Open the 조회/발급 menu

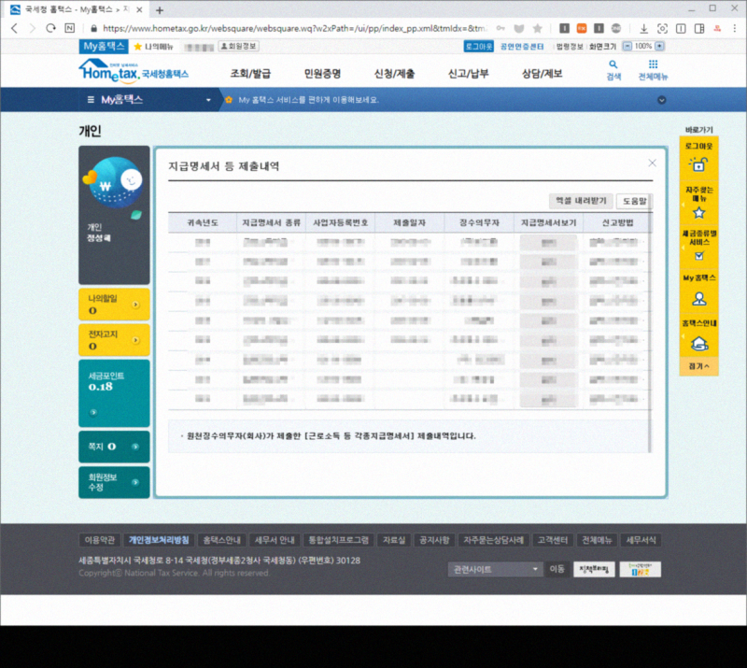(x=250, y=74)
